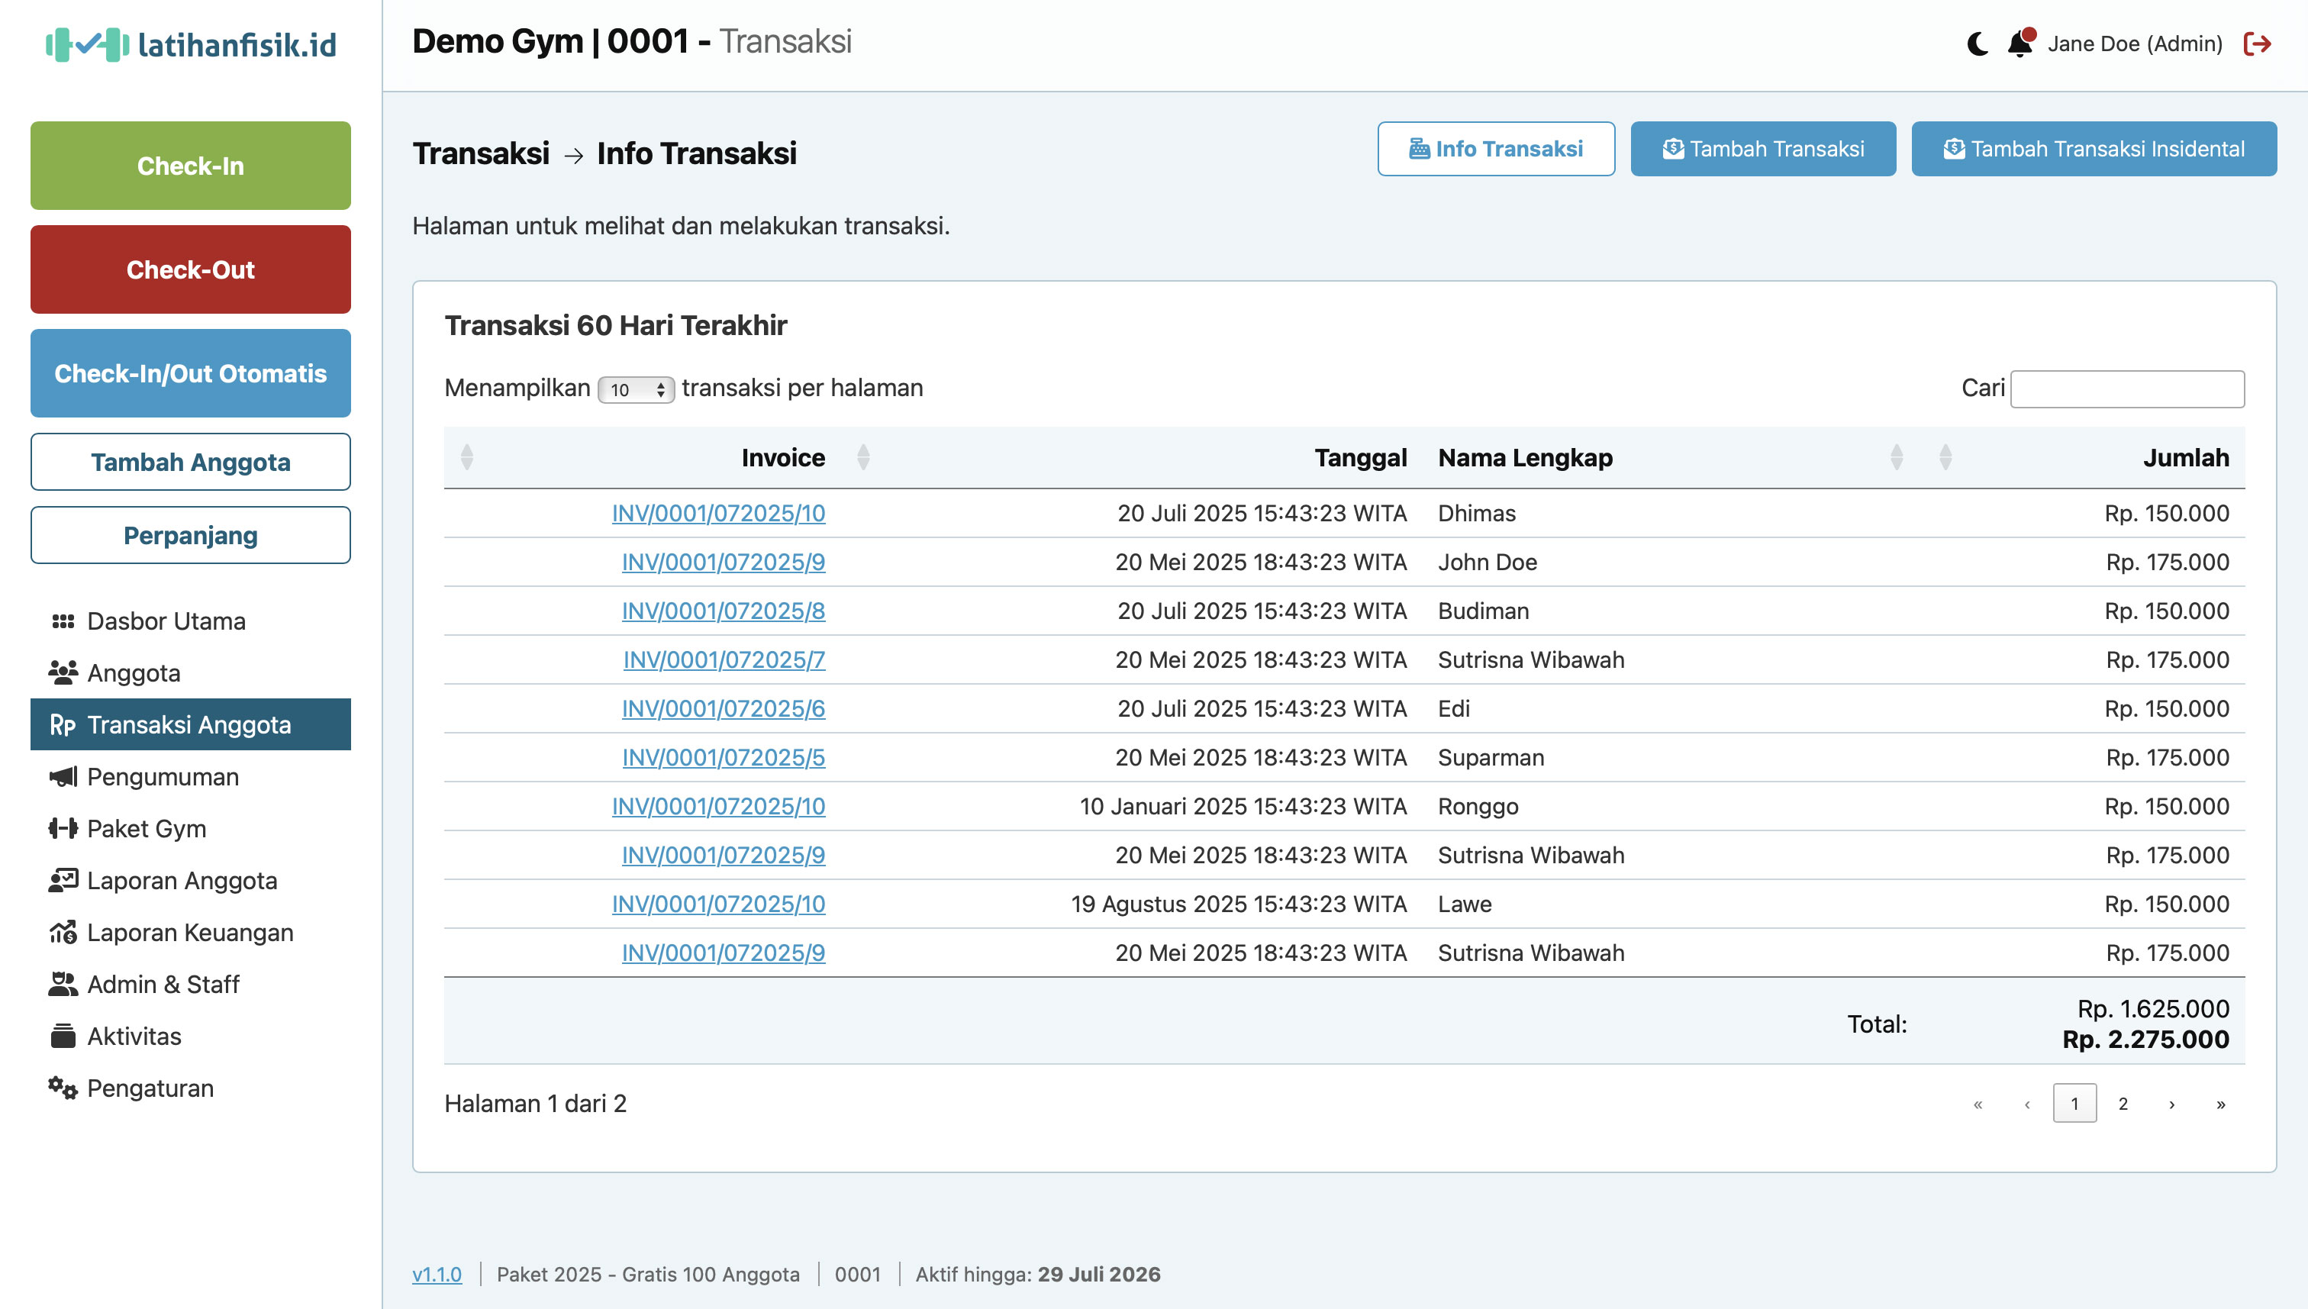Click the Cari search field

pos(2126,389)
